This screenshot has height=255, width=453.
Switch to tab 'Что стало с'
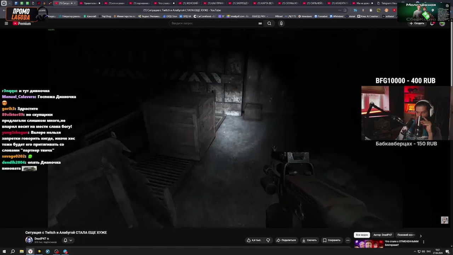click(164, 3)
